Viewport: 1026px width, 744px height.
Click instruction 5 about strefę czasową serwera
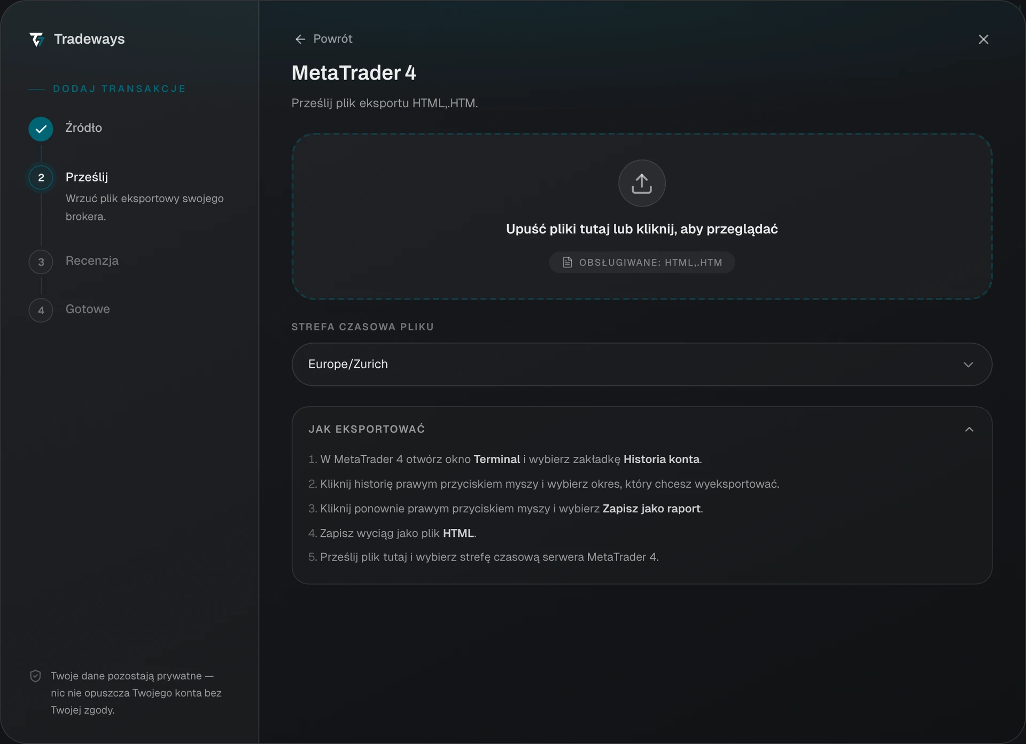click(484, 557)
